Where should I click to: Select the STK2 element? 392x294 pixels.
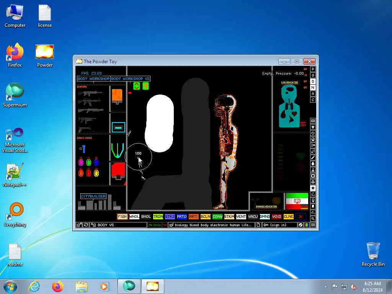(170, 217)
